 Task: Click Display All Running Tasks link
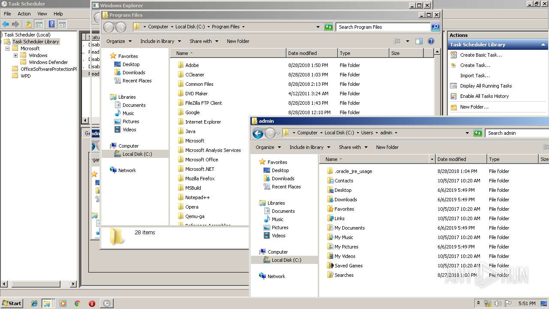486,86
